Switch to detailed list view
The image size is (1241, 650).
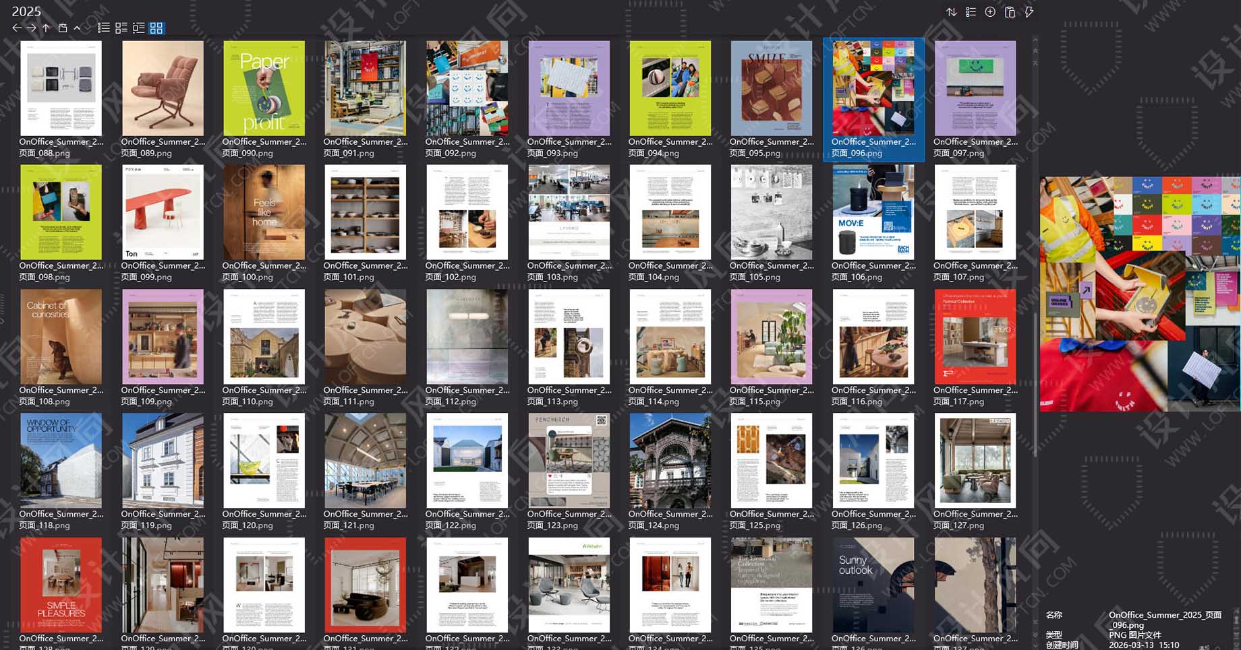103,28
